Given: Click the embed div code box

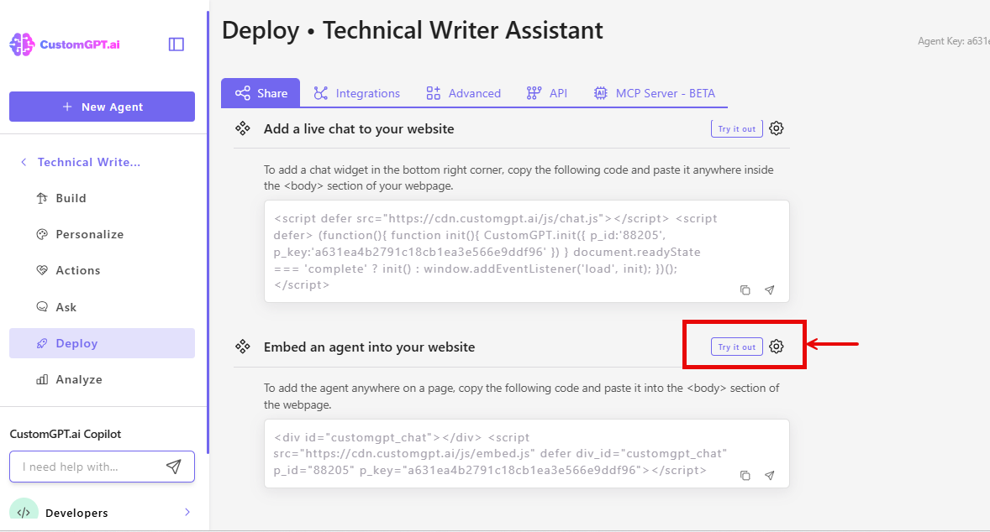Looking at the screenshot, I should point(527,453).
